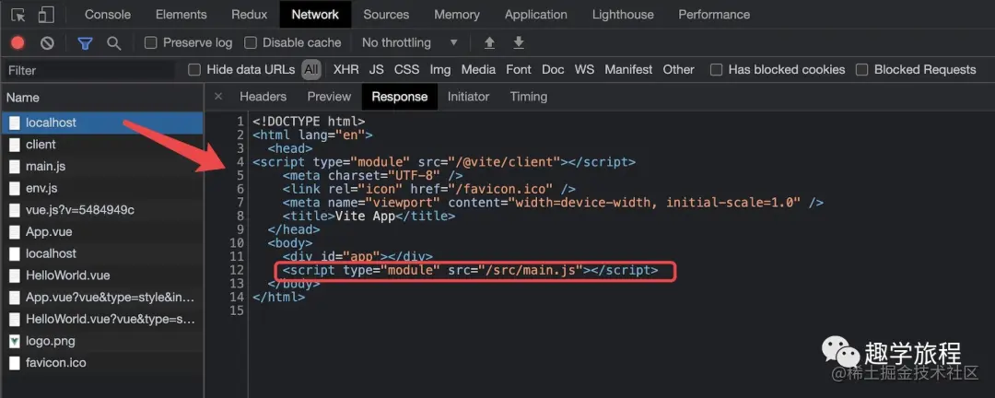This screenshot has width=995, height=398.
Task: Click the document icon beside env.js
Action: tap(15, 189)
